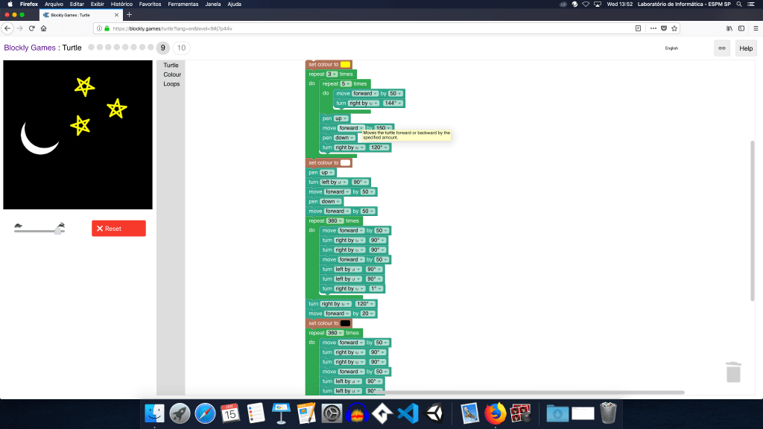Click the workspace trash can icon
Image resolution: width=763 pixels, height=429 pixels.
pyautogui.click(x=733, y=372)
